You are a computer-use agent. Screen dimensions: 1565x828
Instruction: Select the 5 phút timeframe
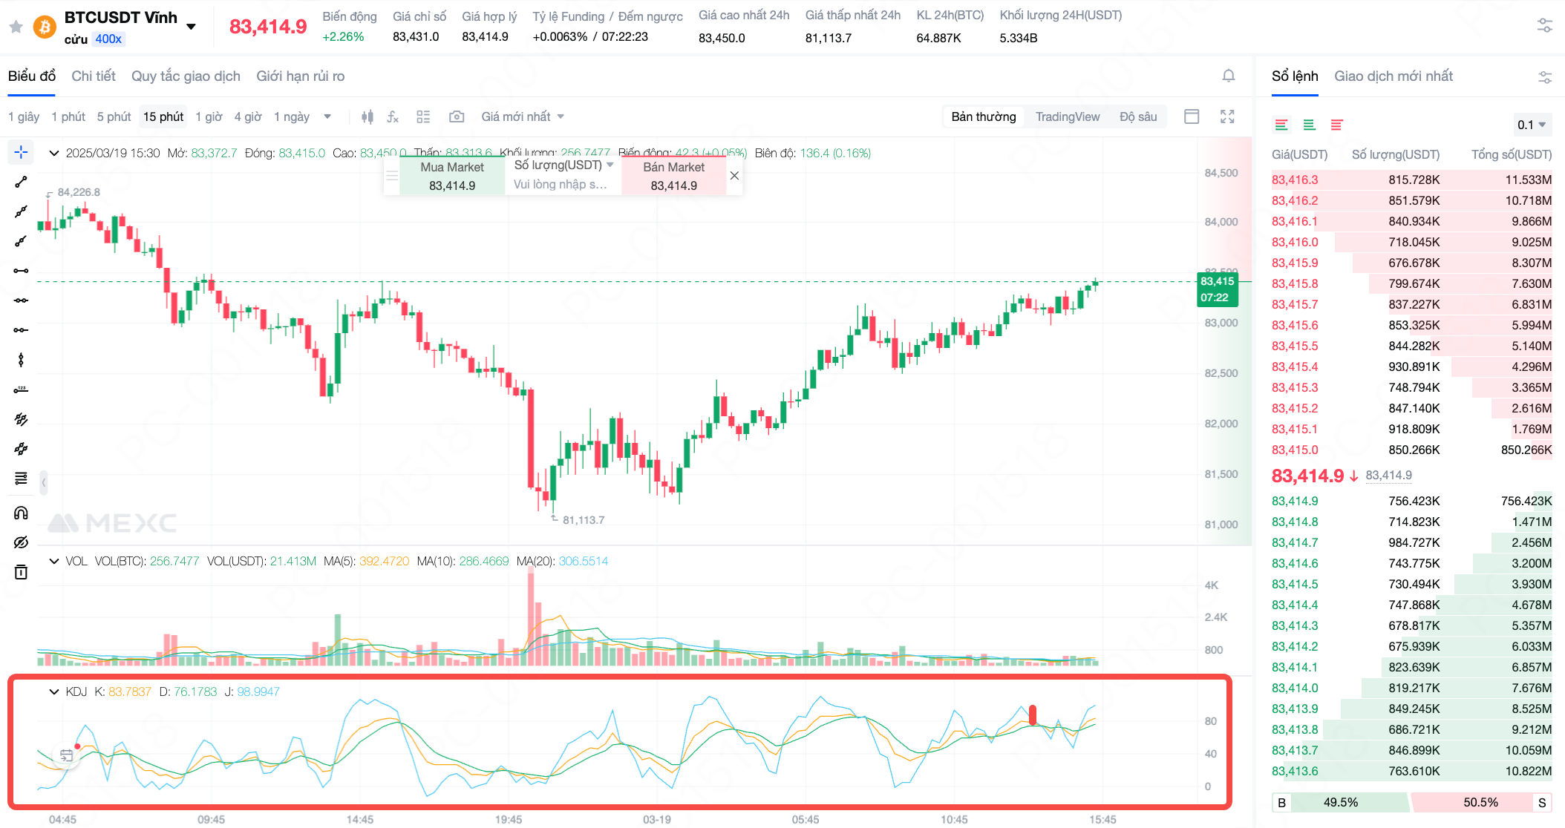tap(114, 116)
